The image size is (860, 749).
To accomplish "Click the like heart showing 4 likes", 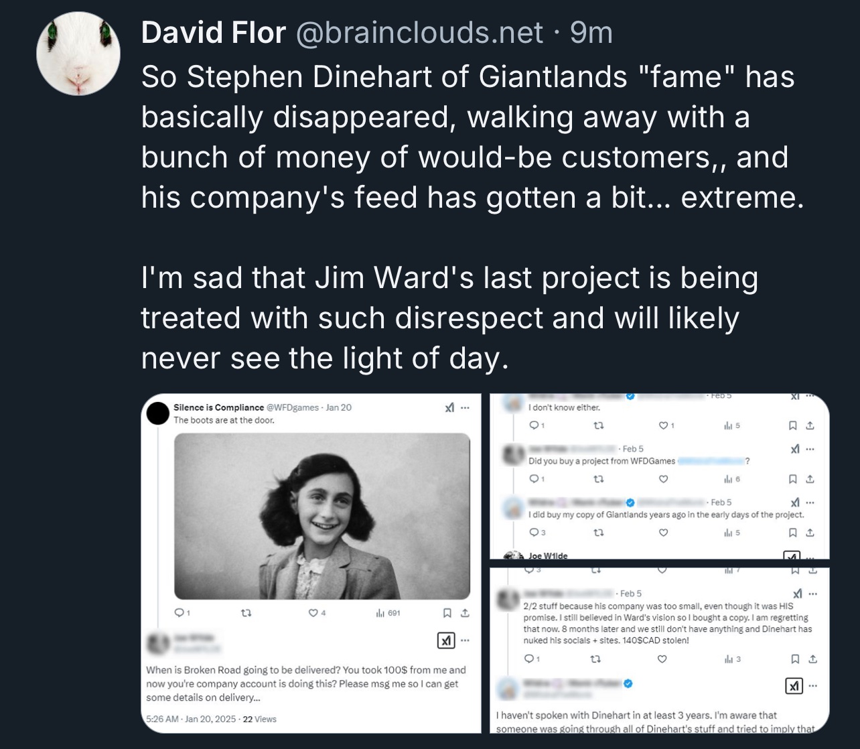I will pyautogui.click(x=313, y=613).
